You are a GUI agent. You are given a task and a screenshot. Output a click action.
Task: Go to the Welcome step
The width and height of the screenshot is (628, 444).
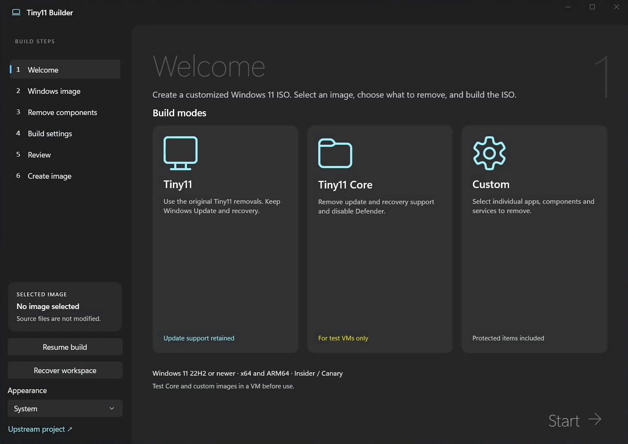[65, 70]
